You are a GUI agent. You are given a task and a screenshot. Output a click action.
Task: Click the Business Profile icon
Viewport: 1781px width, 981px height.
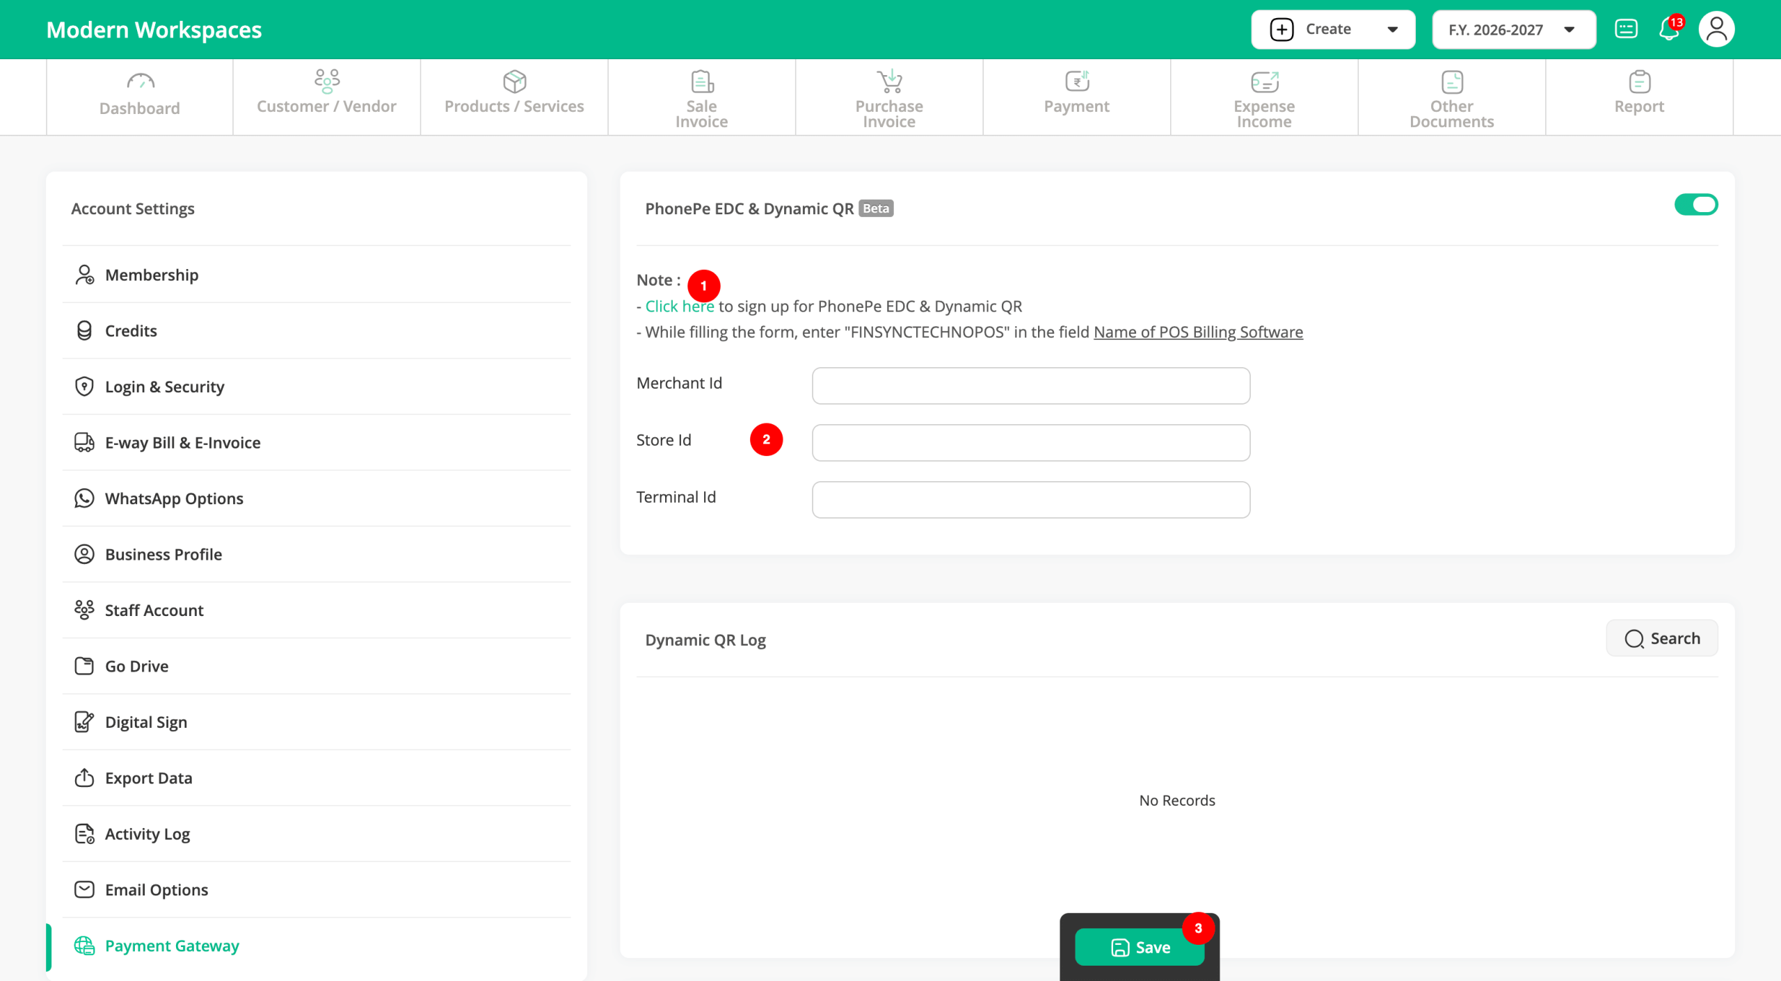click(84, 554)
